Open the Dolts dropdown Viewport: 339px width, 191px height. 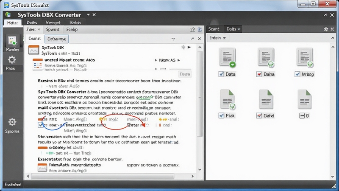pyautogui.click(x=233, y=29)
